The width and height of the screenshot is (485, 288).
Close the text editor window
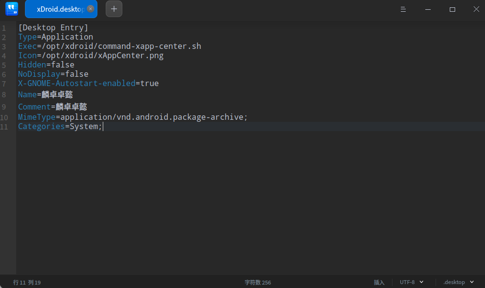point(476,9)
